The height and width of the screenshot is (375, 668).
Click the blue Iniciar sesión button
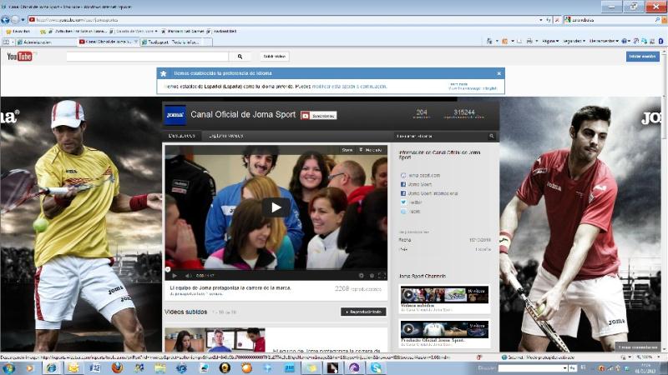(x=642, y=57)
